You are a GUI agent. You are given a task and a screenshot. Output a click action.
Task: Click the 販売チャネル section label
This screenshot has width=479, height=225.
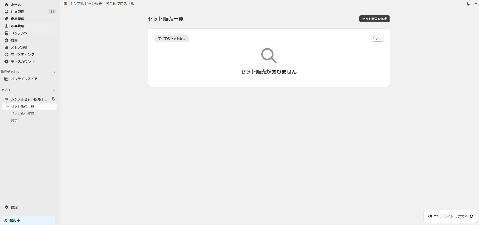[10, 72]
